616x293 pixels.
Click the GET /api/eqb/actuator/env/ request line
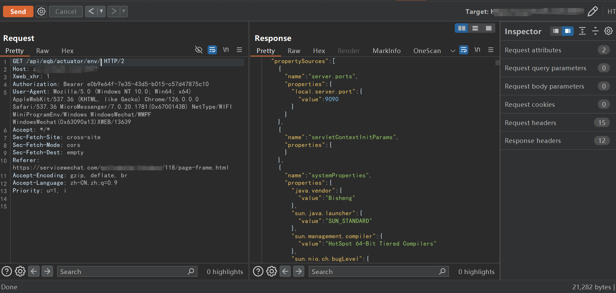point(68,61)
